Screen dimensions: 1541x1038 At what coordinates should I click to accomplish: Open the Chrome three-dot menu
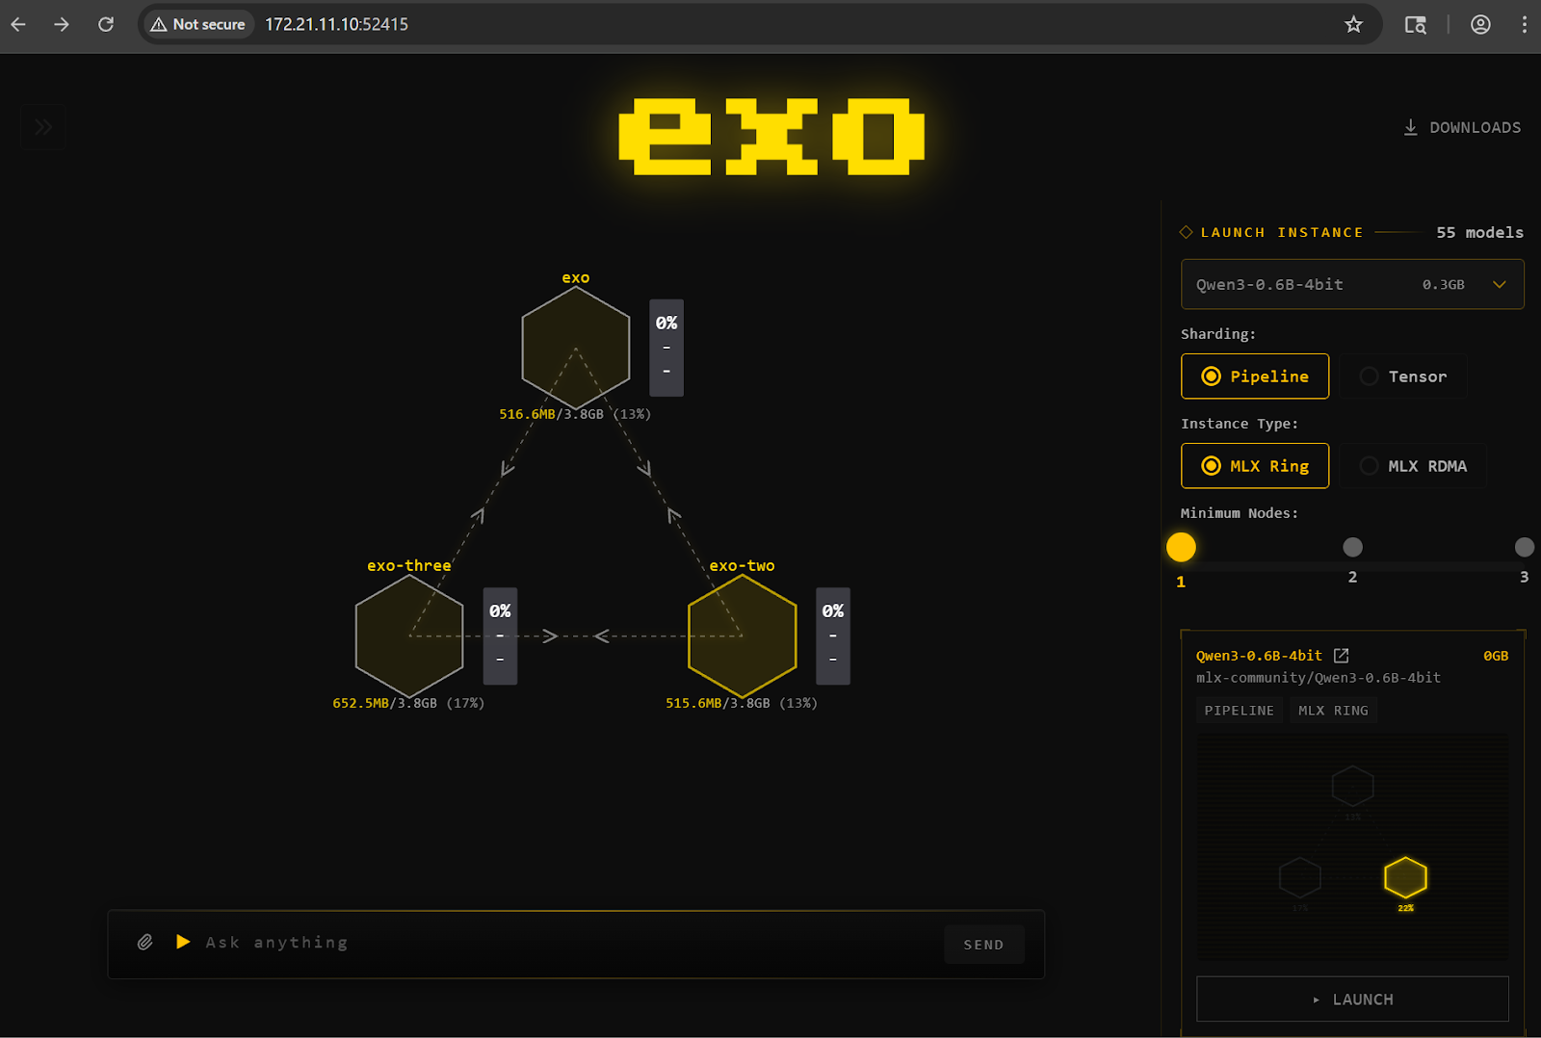coord(1524,24)
